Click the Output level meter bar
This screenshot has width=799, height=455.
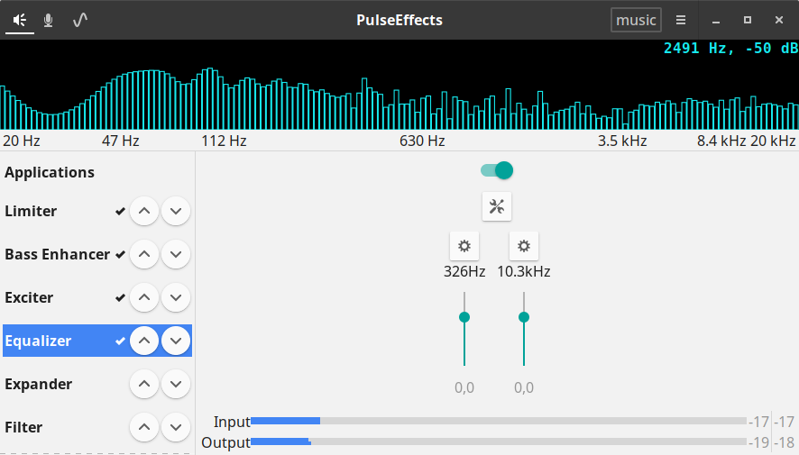(499, 441)
